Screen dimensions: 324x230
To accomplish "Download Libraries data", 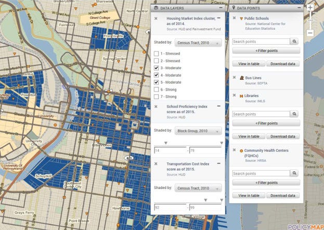I will click(283, 136).
